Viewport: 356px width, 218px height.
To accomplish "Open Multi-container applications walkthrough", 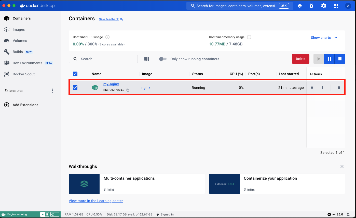I will point(137,184).
